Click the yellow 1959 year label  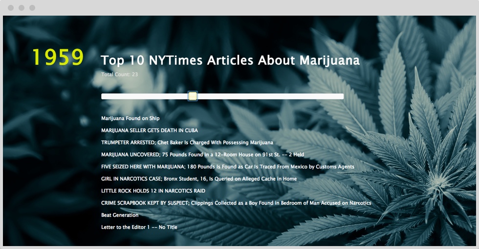pyautogui.click(x=58, y=57)
